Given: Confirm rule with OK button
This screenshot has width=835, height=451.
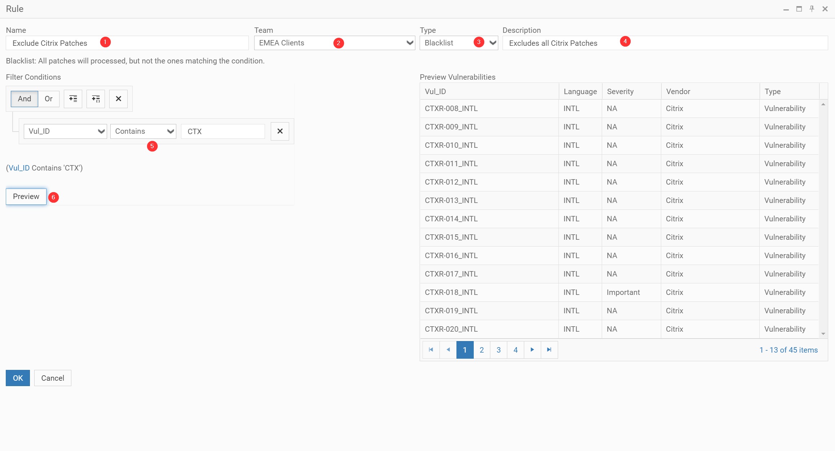Looking at the screenshot, I should coord(18,378).
